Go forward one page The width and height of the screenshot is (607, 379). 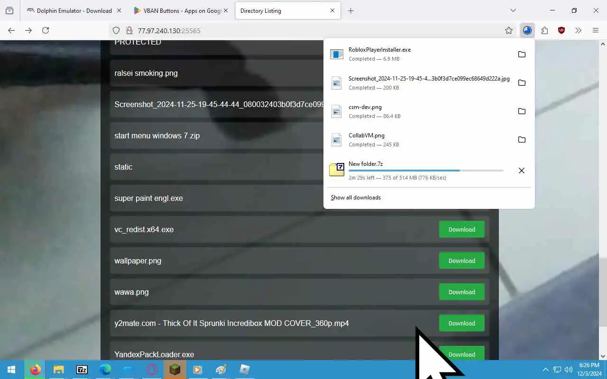click(x=28, y=30)
